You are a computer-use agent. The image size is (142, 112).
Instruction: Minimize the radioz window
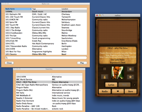point(100,15)
